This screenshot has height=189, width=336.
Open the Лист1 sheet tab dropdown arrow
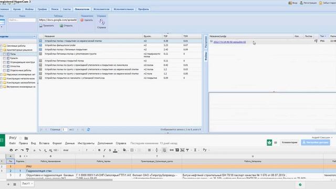pyautogui.click(x=32, y=184)
